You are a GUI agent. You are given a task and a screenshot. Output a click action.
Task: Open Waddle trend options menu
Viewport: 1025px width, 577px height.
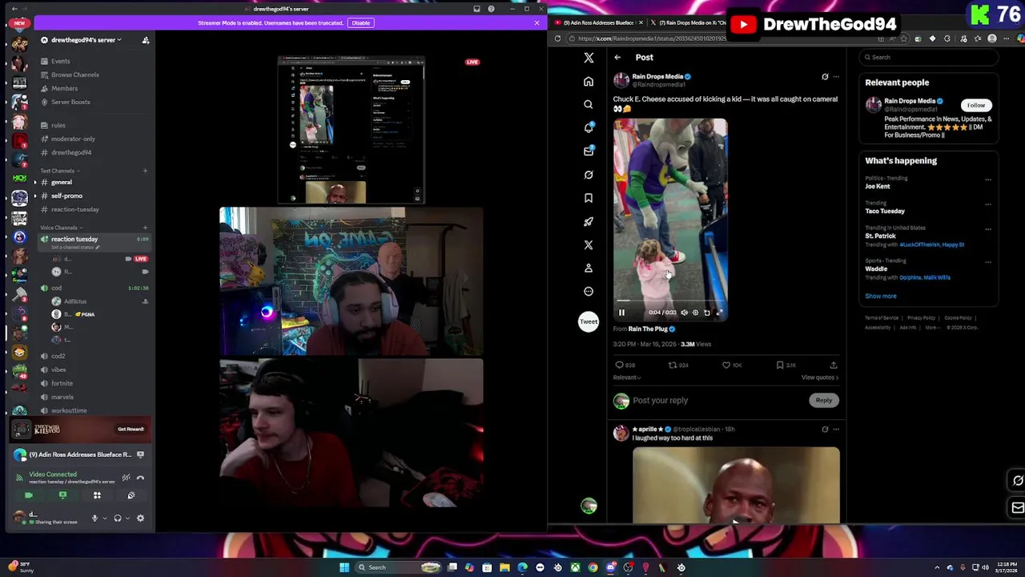[x=988, y=262]
